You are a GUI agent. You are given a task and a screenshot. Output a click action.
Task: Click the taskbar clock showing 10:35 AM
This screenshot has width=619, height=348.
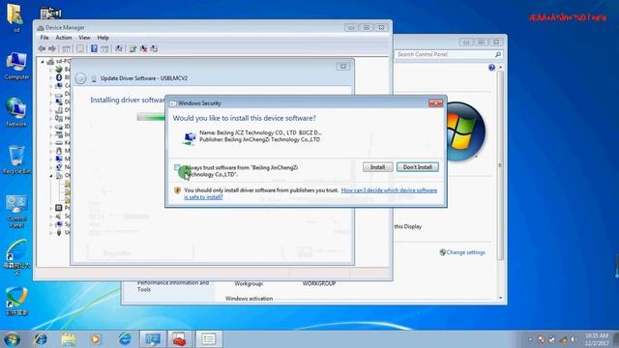point(597,339)
